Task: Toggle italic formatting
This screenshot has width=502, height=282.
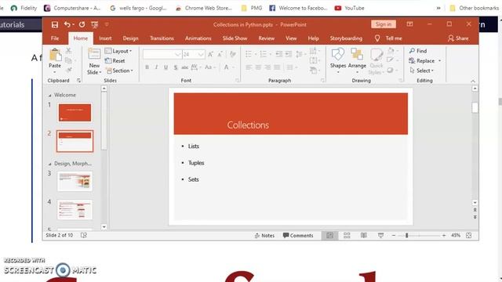Action: pyautogui.click(x=156, y=67)
